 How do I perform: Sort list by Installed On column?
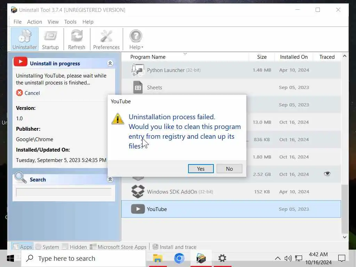[x=294, y=57]
